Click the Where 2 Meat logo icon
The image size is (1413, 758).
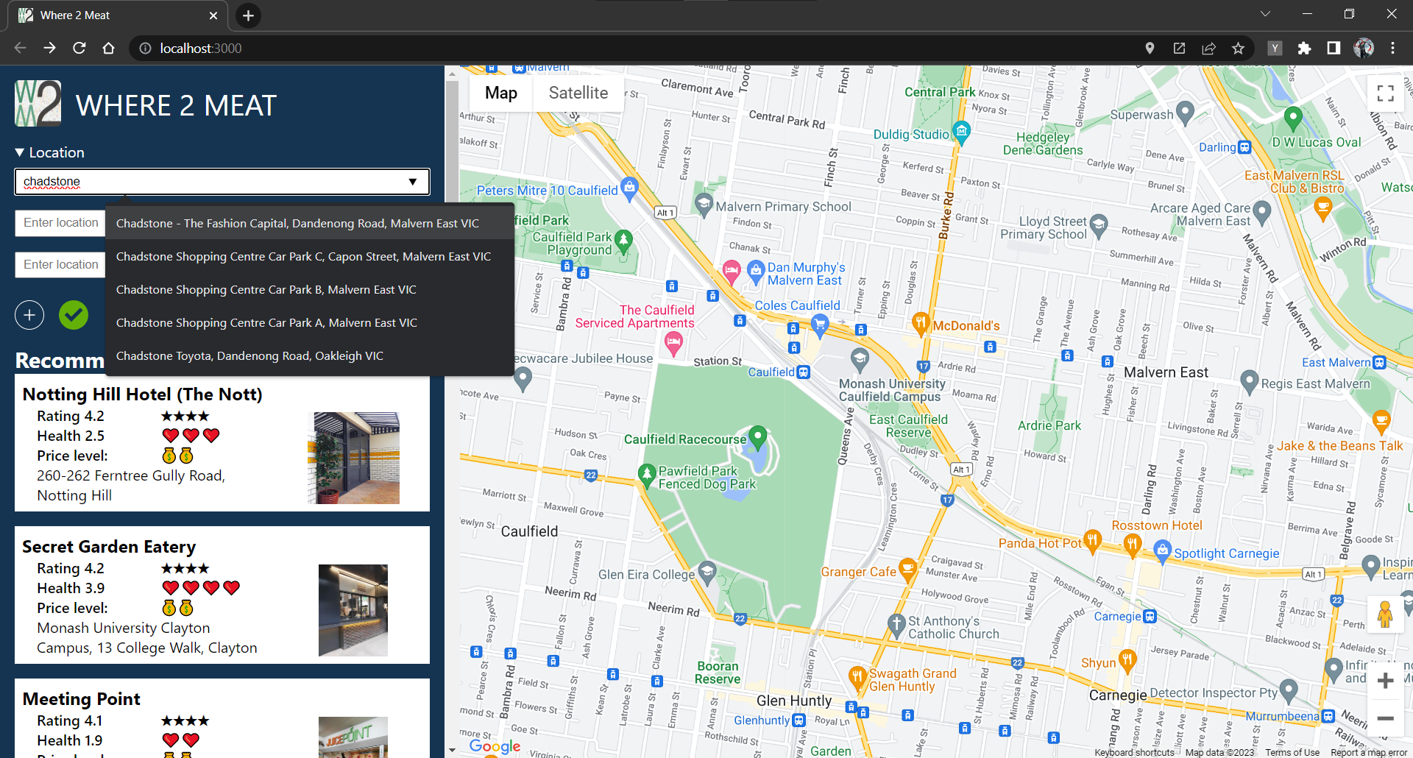(38, 104)
